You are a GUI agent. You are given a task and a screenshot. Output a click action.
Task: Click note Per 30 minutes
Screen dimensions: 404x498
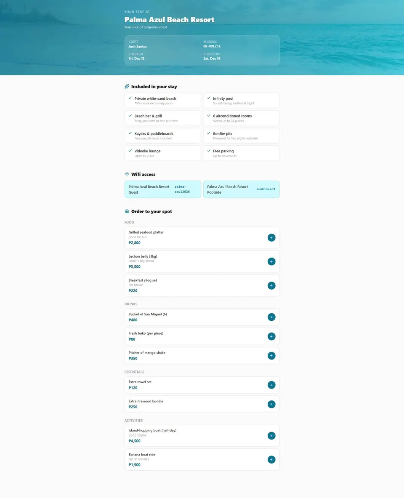click(x=138, y=459)
